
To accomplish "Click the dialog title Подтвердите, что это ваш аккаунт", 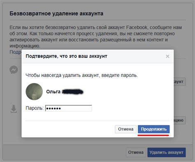I will pos(66,56).
